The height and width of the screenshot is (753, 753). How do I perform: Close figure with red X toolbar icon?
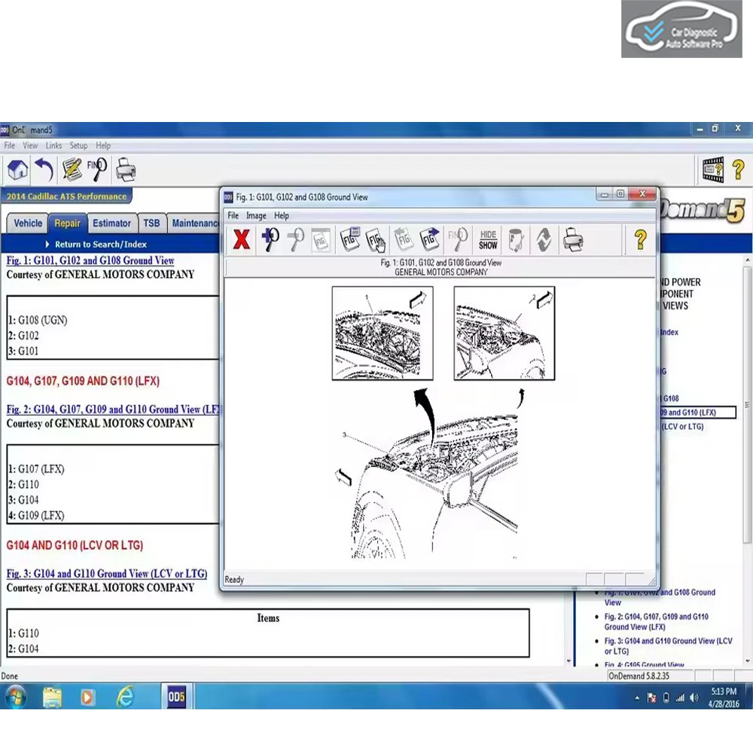tap(241, 239)
